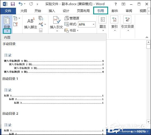This screenshot has width=151, height=135.
Task: Click the 目录 table of contents icon
Action: [7, 20]
